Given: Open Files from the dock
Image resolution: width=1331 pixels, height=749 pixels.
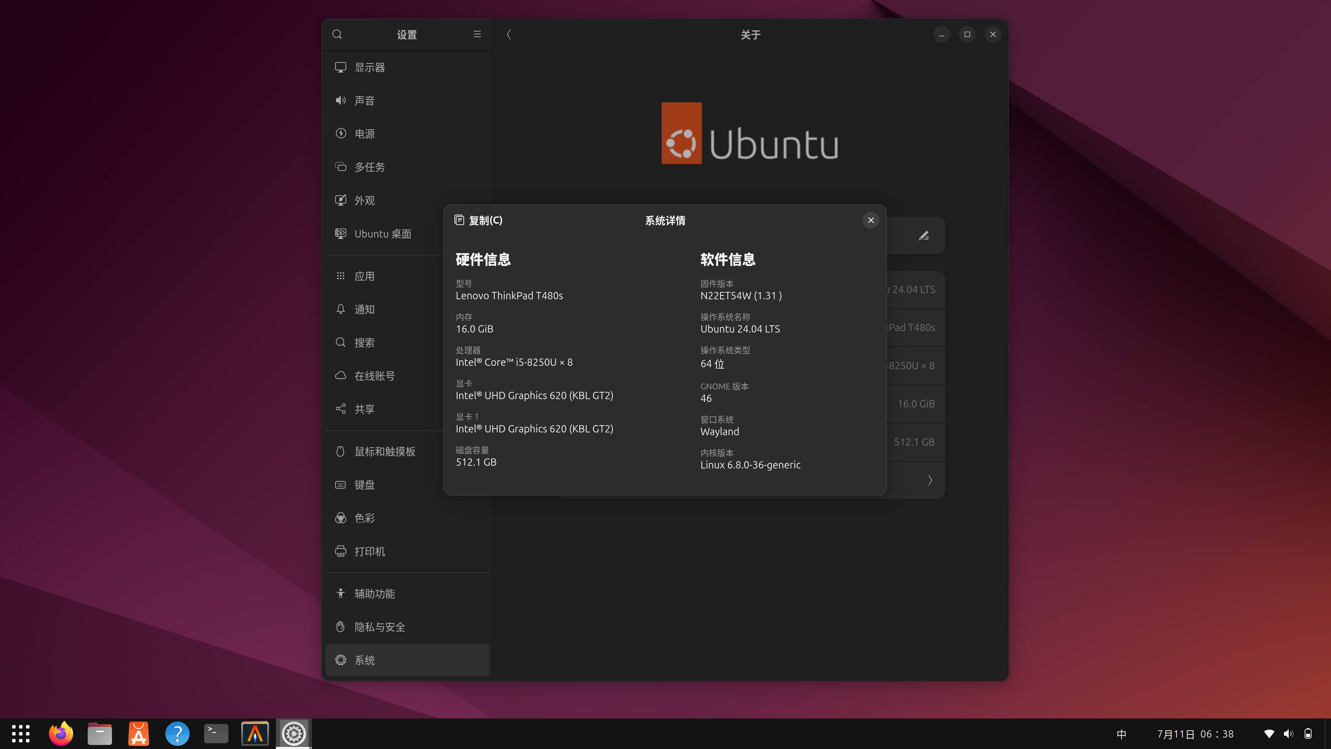Looking at the screenshot, I should click(x=100, y=733).
